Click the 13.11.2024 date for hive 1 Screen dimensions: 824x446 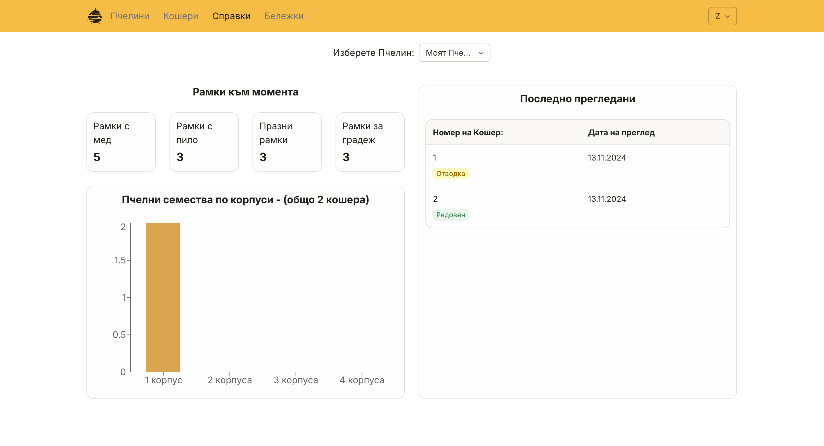point(607,158)
